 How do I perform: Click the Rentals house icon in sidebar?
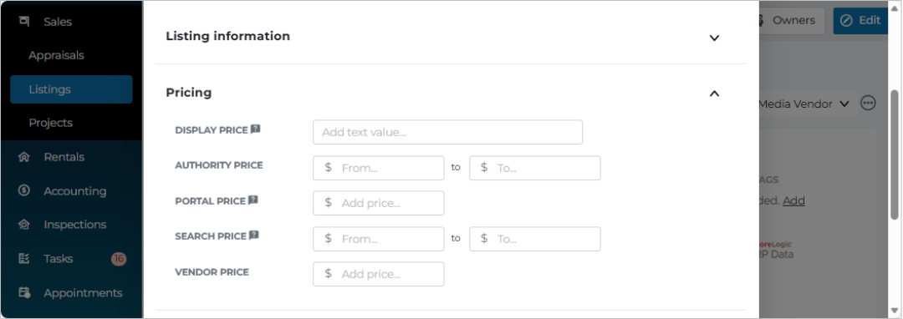[x=24, y=157]
